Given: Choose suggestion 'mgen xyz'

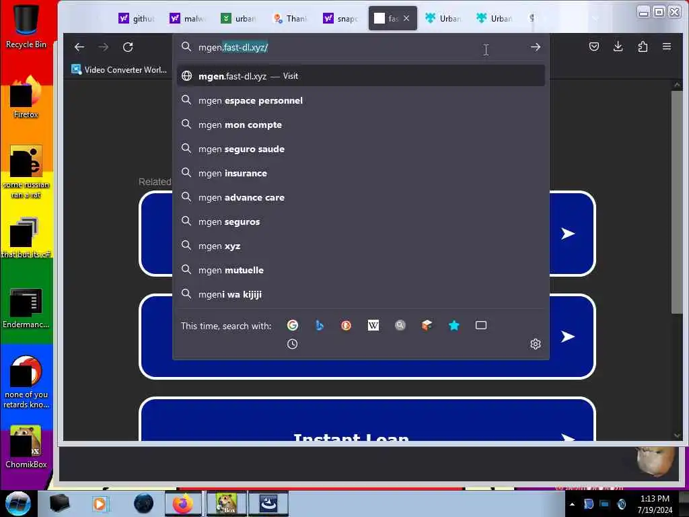Looking at the screenshot, I should click(361, 246).
